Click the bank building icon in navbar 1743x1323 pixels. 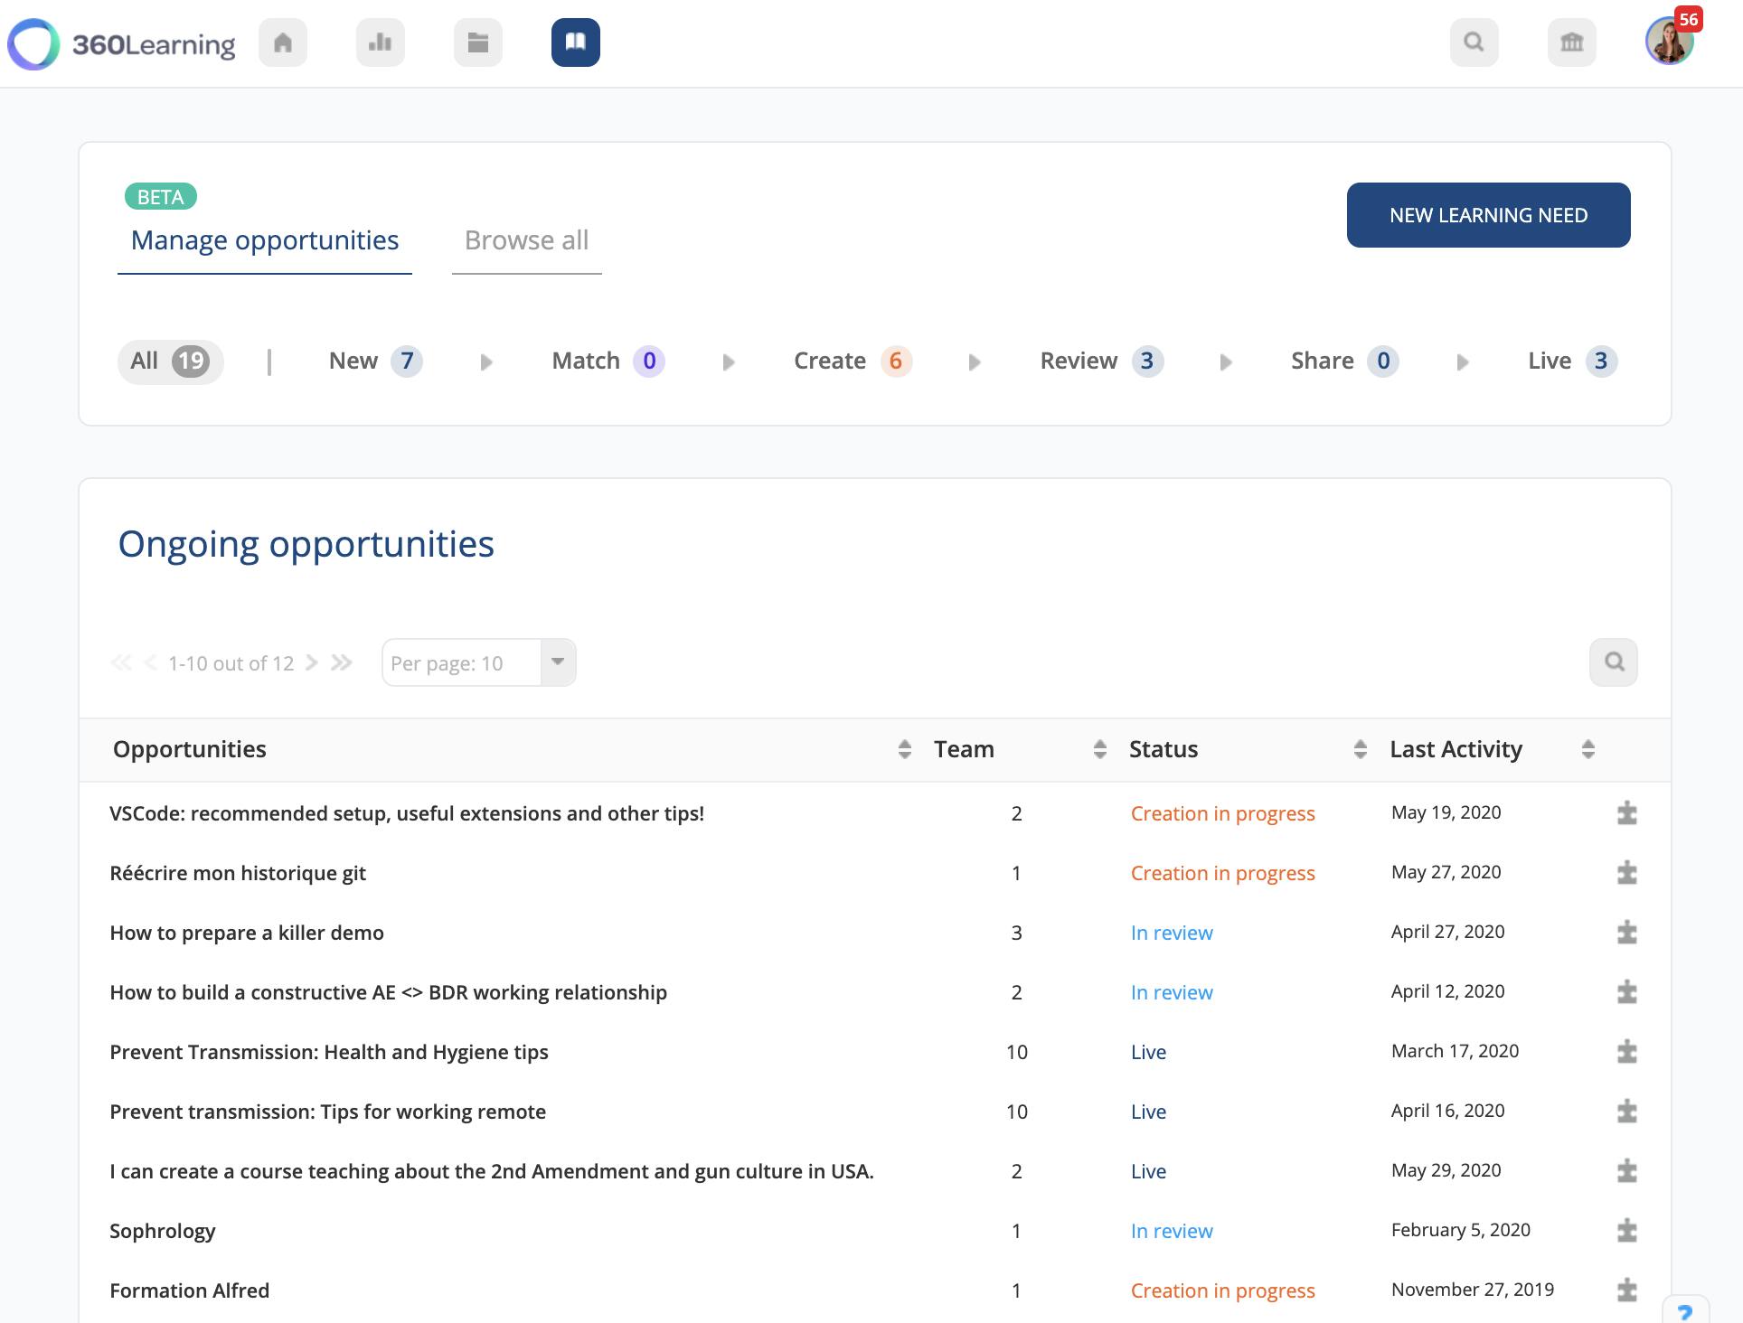[x=1572, y=42]
